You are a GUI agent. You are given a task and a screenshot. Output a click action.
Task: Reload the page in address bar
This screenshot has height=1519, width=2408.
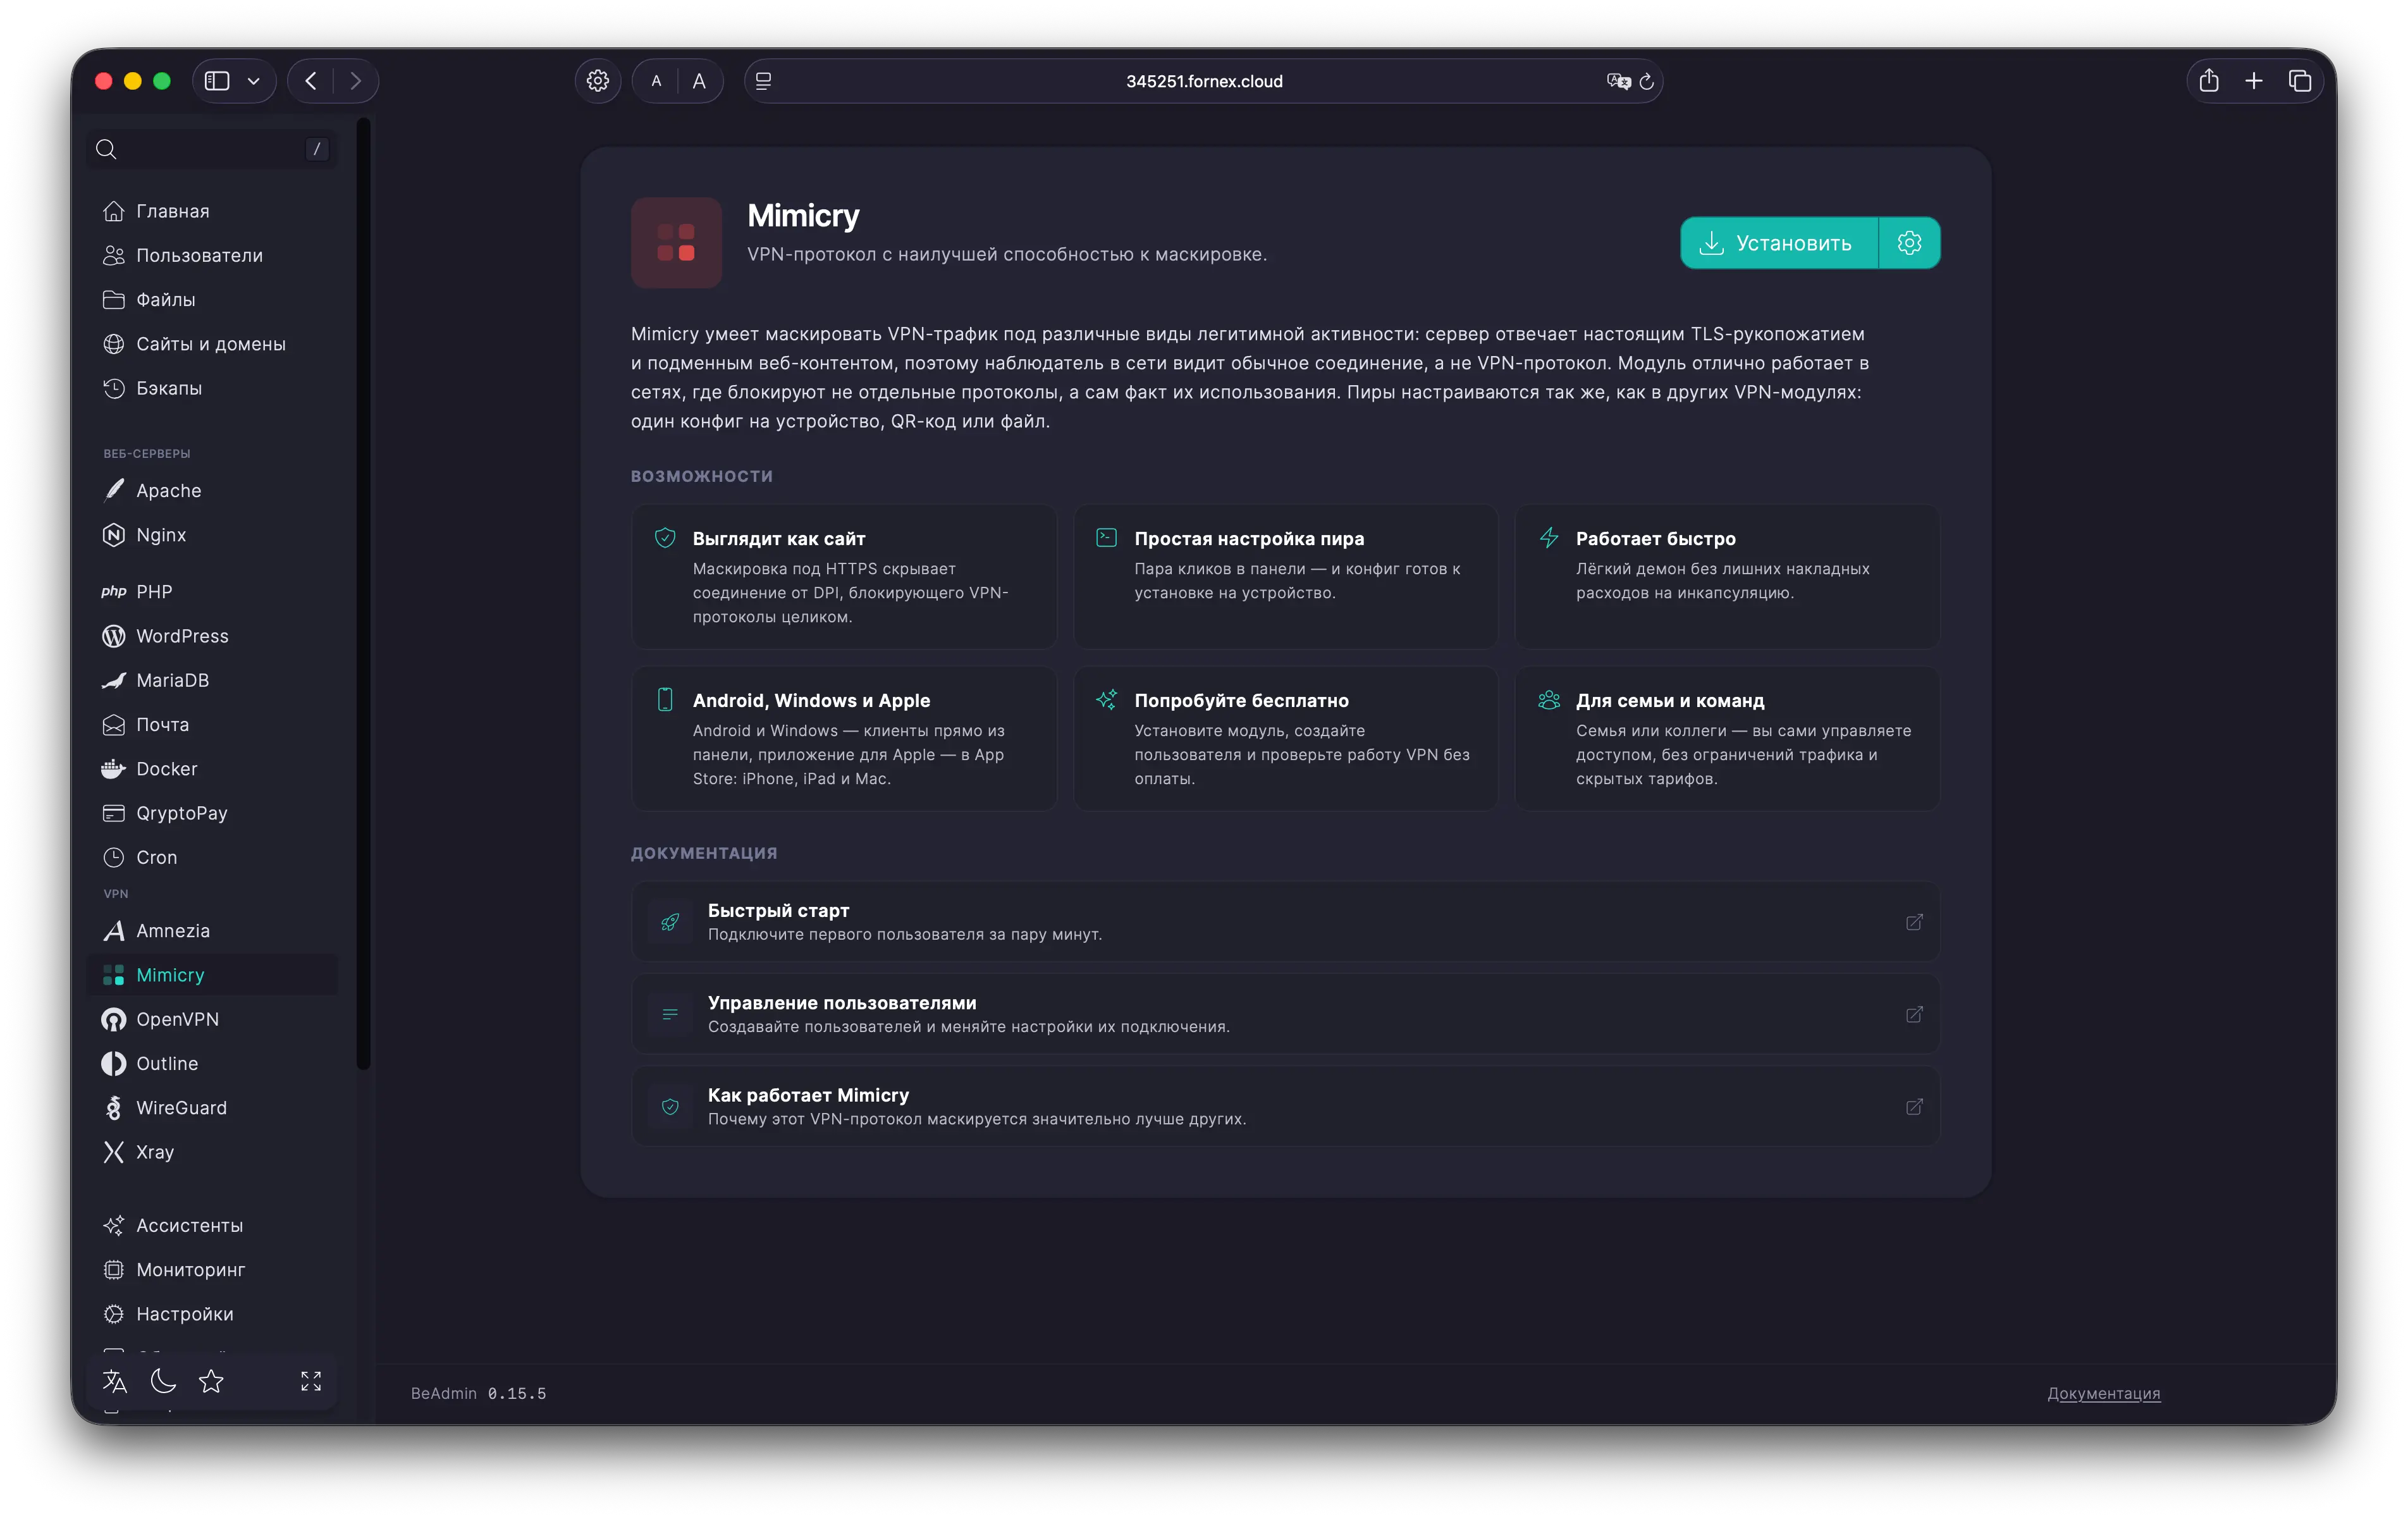[1646, 81]
